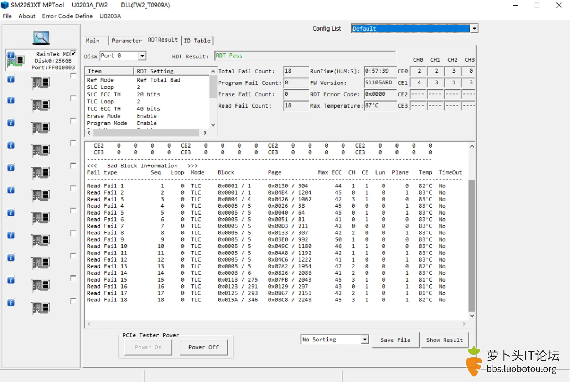Tick the second port slot checkbox
This screenshot has height=382, width=570.
click(x=73, y=76)
